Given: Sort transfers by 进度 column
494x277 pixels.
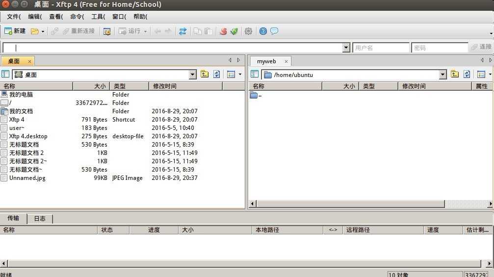Looking at the screenshot, I should pos(154,230).
